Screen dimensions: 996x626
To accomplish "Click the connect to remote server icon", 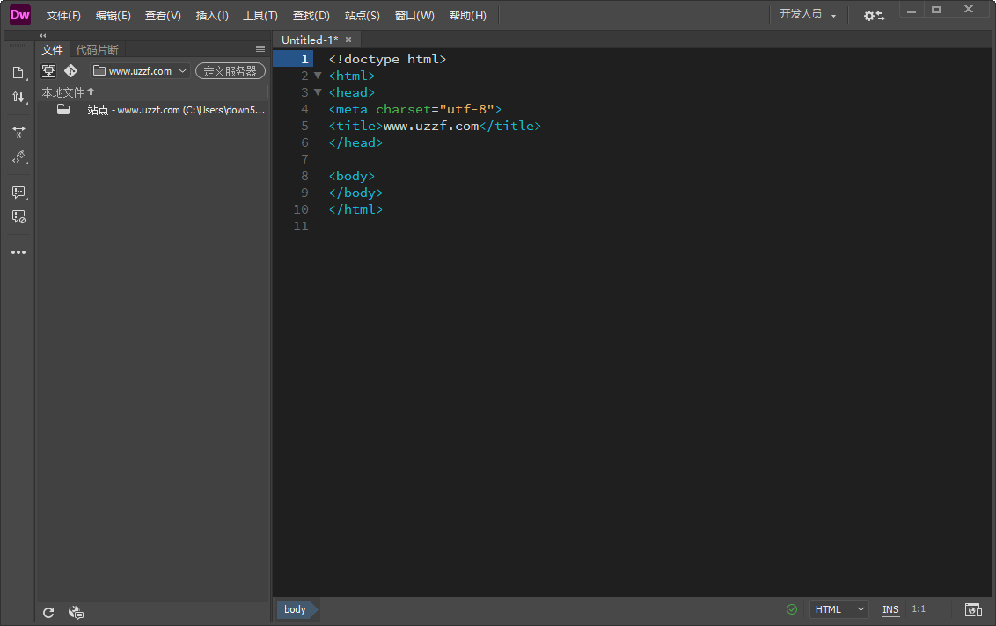I will tap(48, 71).
